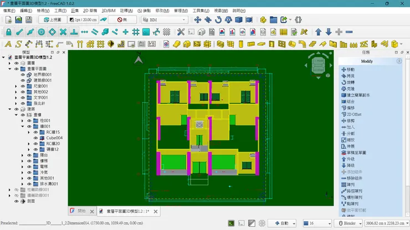
Task: Click the 旋轉 rotate command in Modify panel
Action: point(351,82)
